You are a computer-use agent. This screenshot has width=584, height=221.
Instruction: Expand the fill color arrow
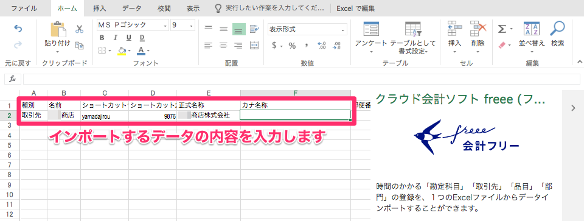[x=129, y=51]
